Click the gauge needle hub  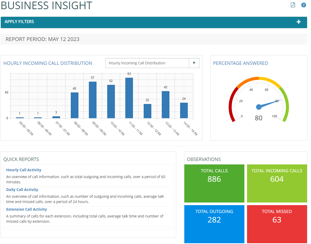(259, 107)
